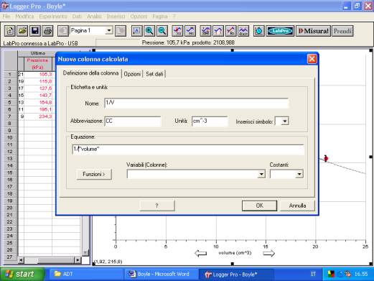Open the Modifica menu

24,17
